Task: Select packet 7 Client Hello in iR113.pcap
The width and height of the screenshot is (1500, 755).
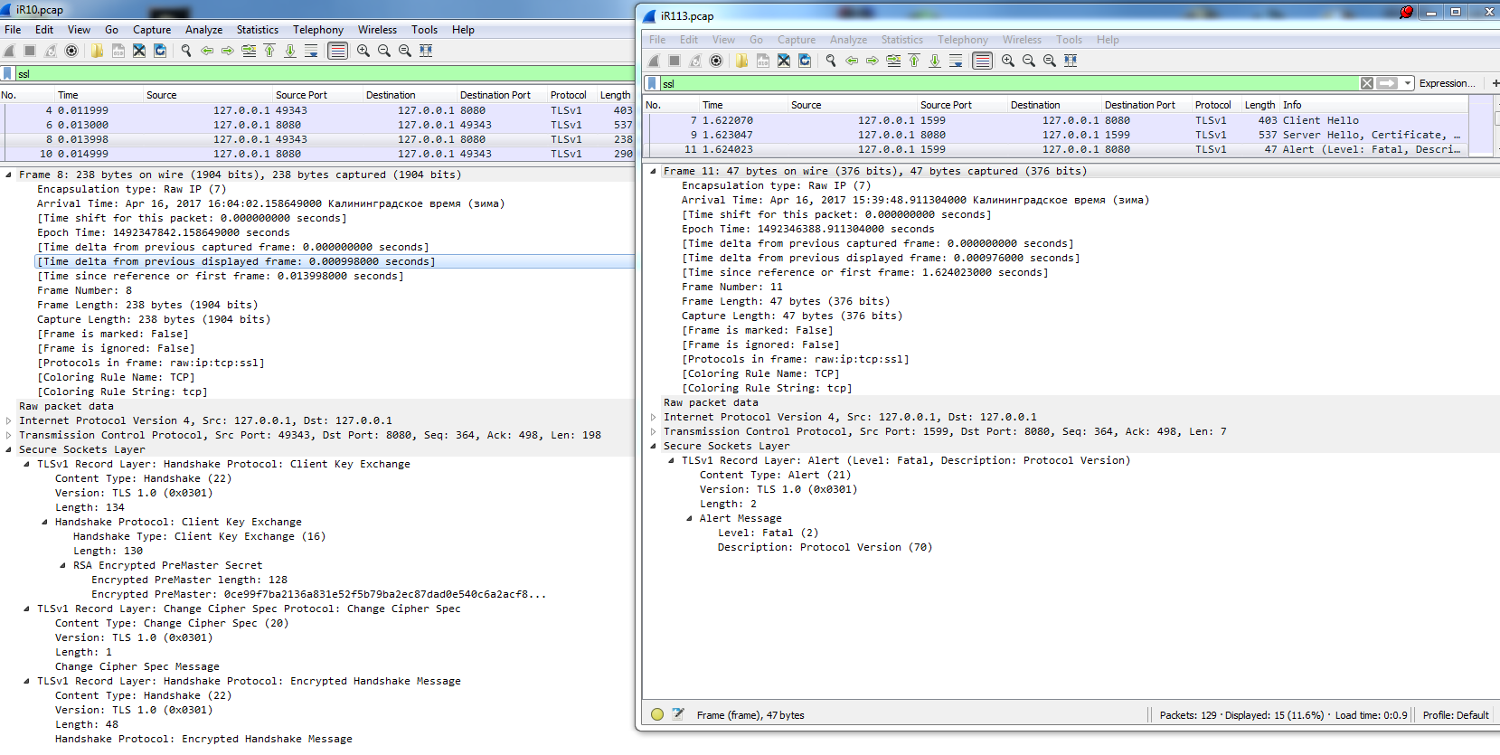Action: [1056, 120]
